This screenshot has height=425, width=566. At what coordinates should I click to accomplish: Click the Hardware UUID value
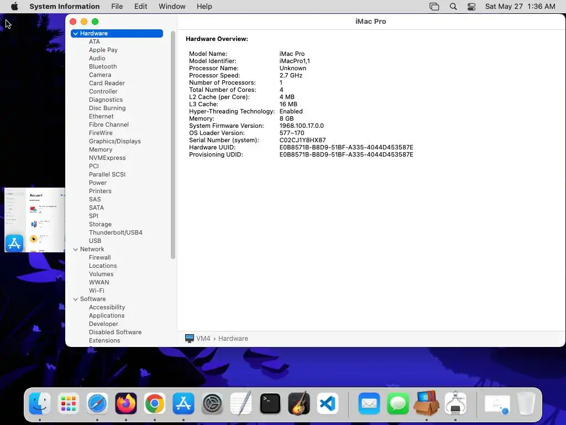coord(346,147)
